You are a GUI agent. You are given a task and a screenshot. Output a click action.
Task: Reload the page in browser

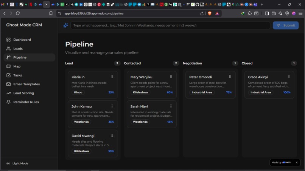18,13
